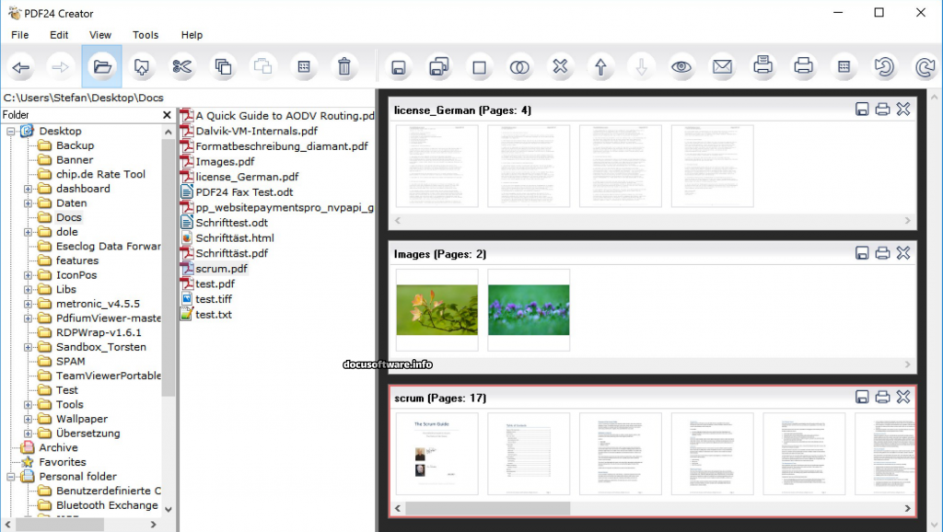Image resolution: width=943 pixels, height=532 pixels.
Task: Expand the Libs folder node
Action: pos(28,290)
